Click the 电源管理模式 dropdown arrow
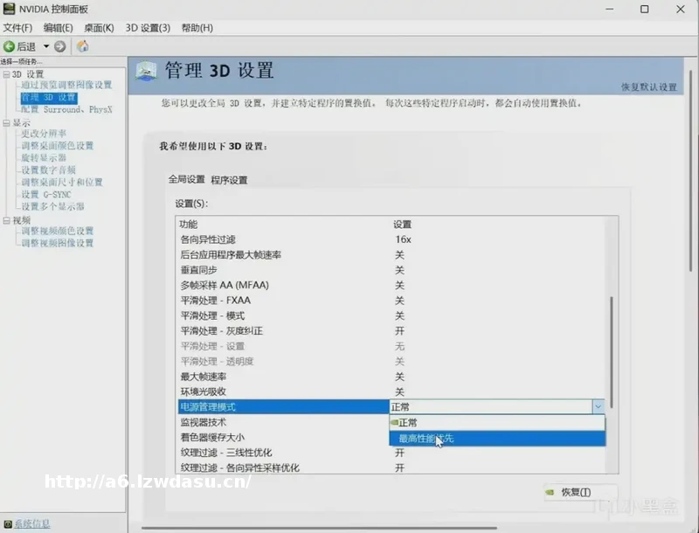699x533 pixels. click(x=598, y=407)
